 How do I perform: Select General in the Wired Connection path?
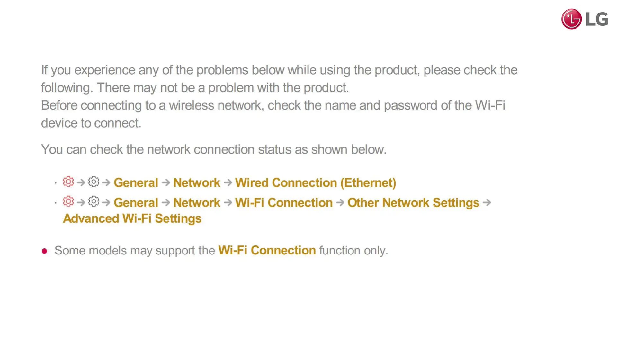click(x=136, y=182)
